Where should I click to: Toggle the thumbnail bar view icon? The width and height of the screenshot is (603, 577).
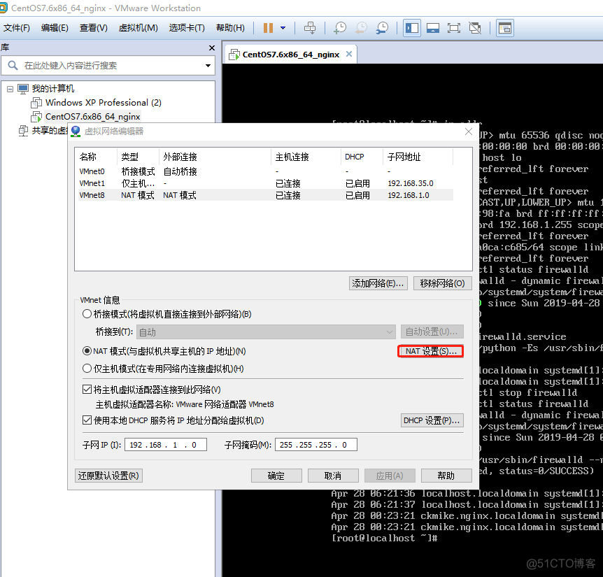(x=433, y=28)
